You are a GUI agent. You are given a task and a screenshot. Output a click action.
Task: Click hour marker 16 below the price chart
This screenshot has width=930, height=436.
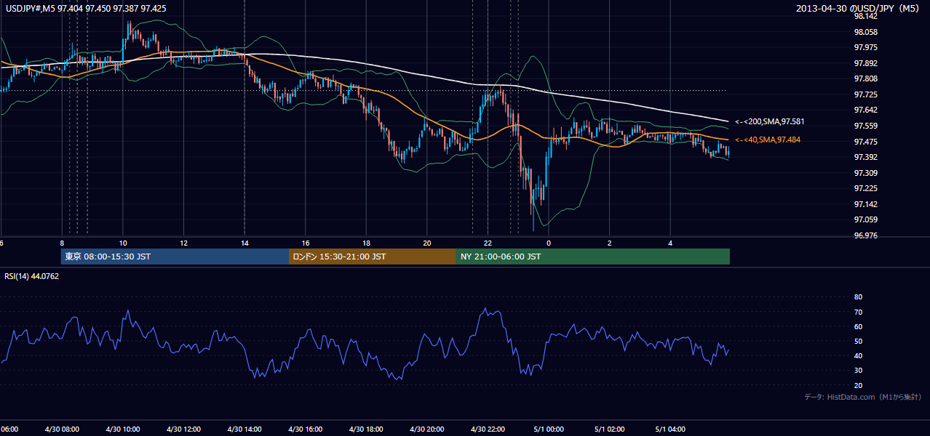[x=306, y=243]
